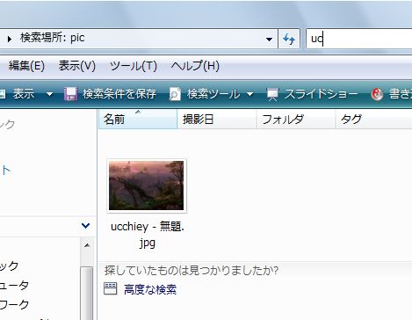
Task: Start スライドショー from the toolbar
Action: click(321, 94)
